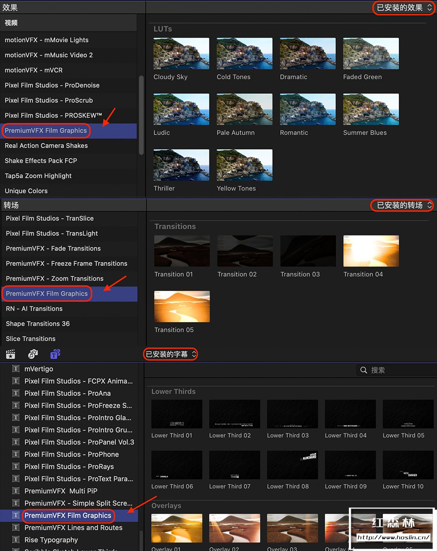The width and height of the screenshot is (437, 551).
Task: Select Shape Transitions 36 category
Action: [69, 325]
